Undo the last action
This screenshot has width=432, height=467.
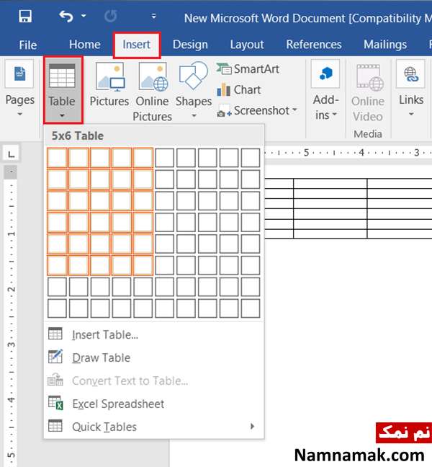66,16
